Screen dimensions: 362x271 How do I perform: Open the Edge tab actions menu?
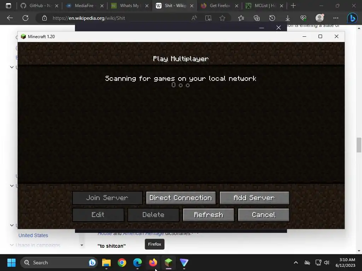tap(8, 6)
